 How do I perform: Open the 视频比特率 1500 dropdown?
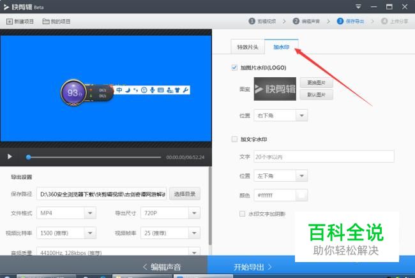pos(66,233)
